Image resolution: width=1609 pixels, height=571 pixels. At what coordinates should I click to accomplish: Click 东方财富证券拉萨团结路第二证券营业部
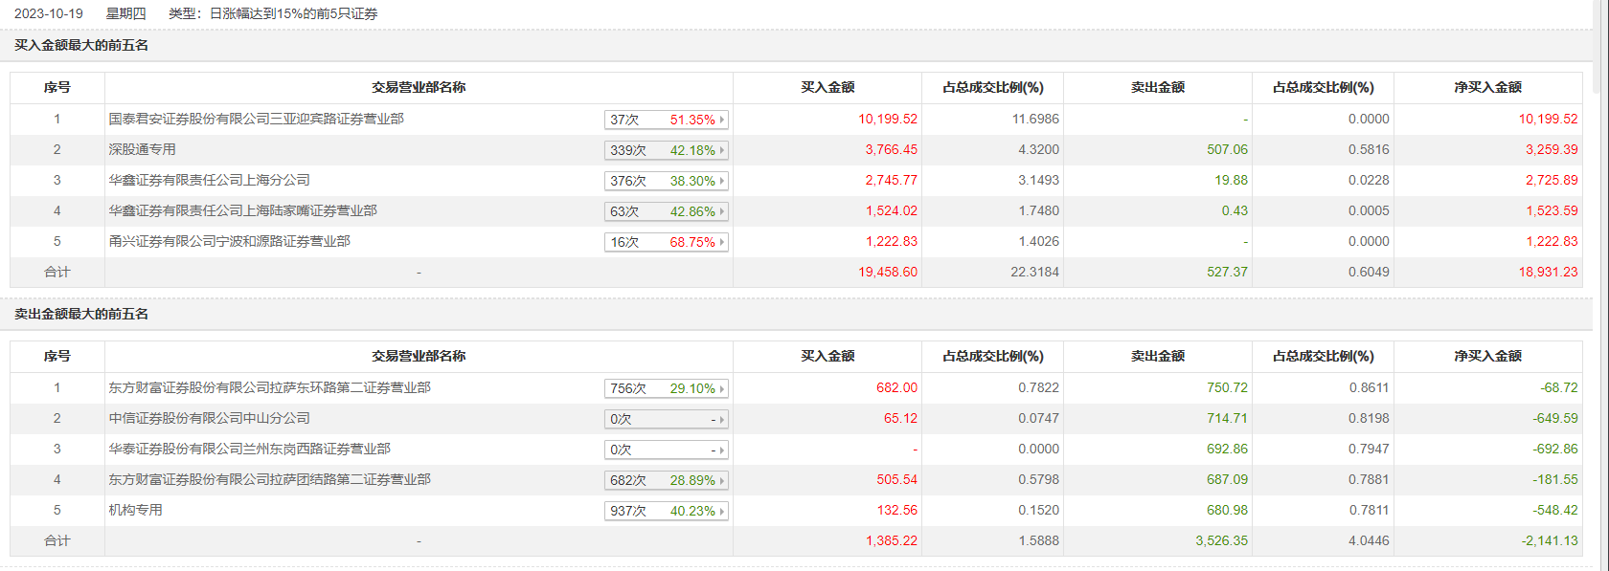pos(269,479)
